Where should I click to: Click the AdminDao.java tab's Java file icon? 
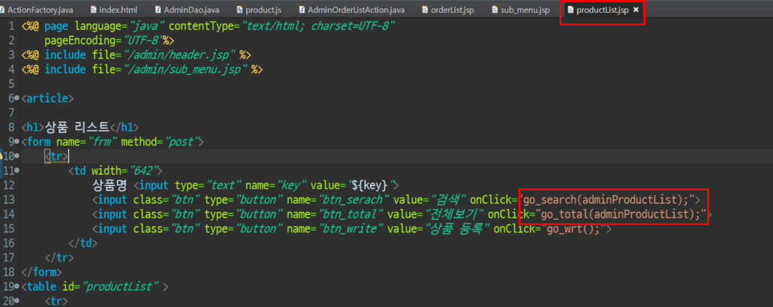pyautogui.click(x=157, y=10)
